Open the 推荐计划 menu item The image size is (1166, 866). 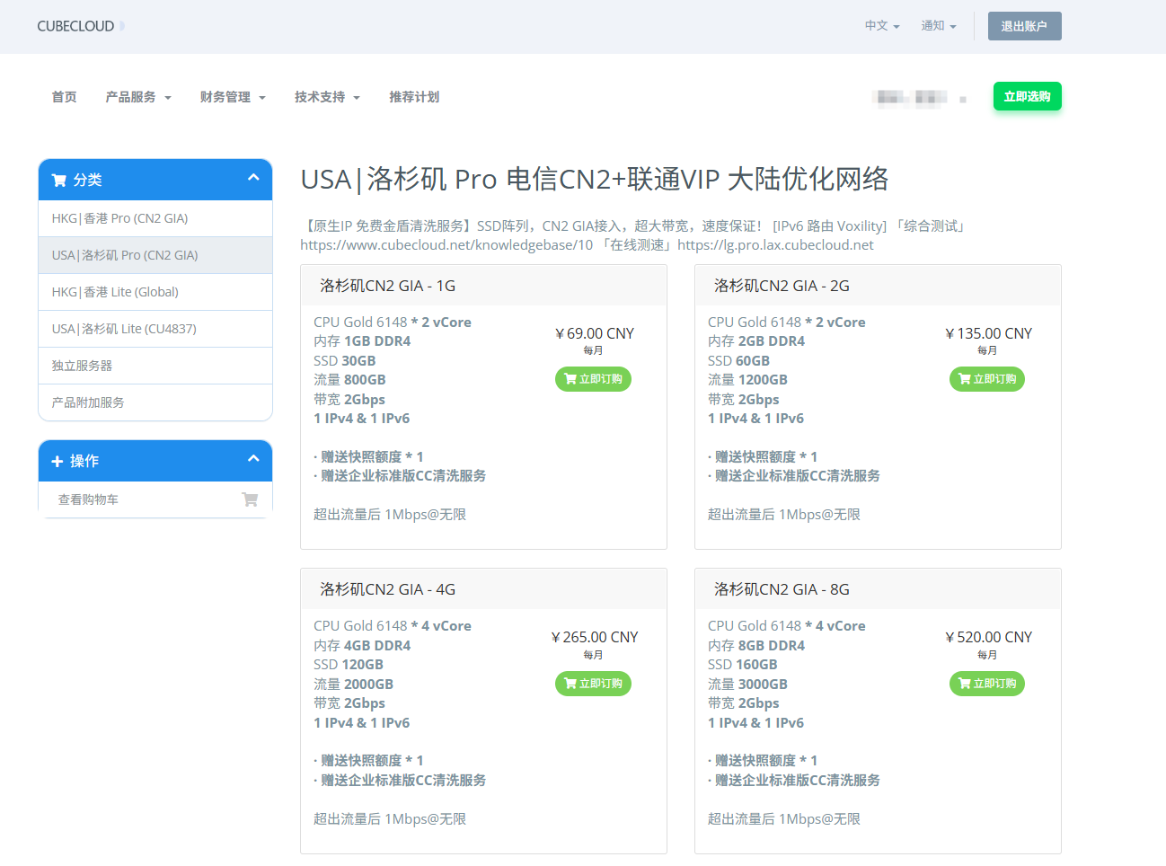[x=414, y=97]
